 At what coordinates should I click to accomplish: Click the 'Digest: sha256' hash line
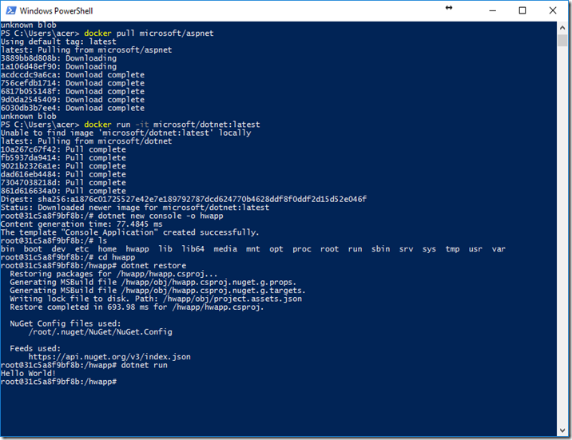pyautogui.click(x=184, y=199)
